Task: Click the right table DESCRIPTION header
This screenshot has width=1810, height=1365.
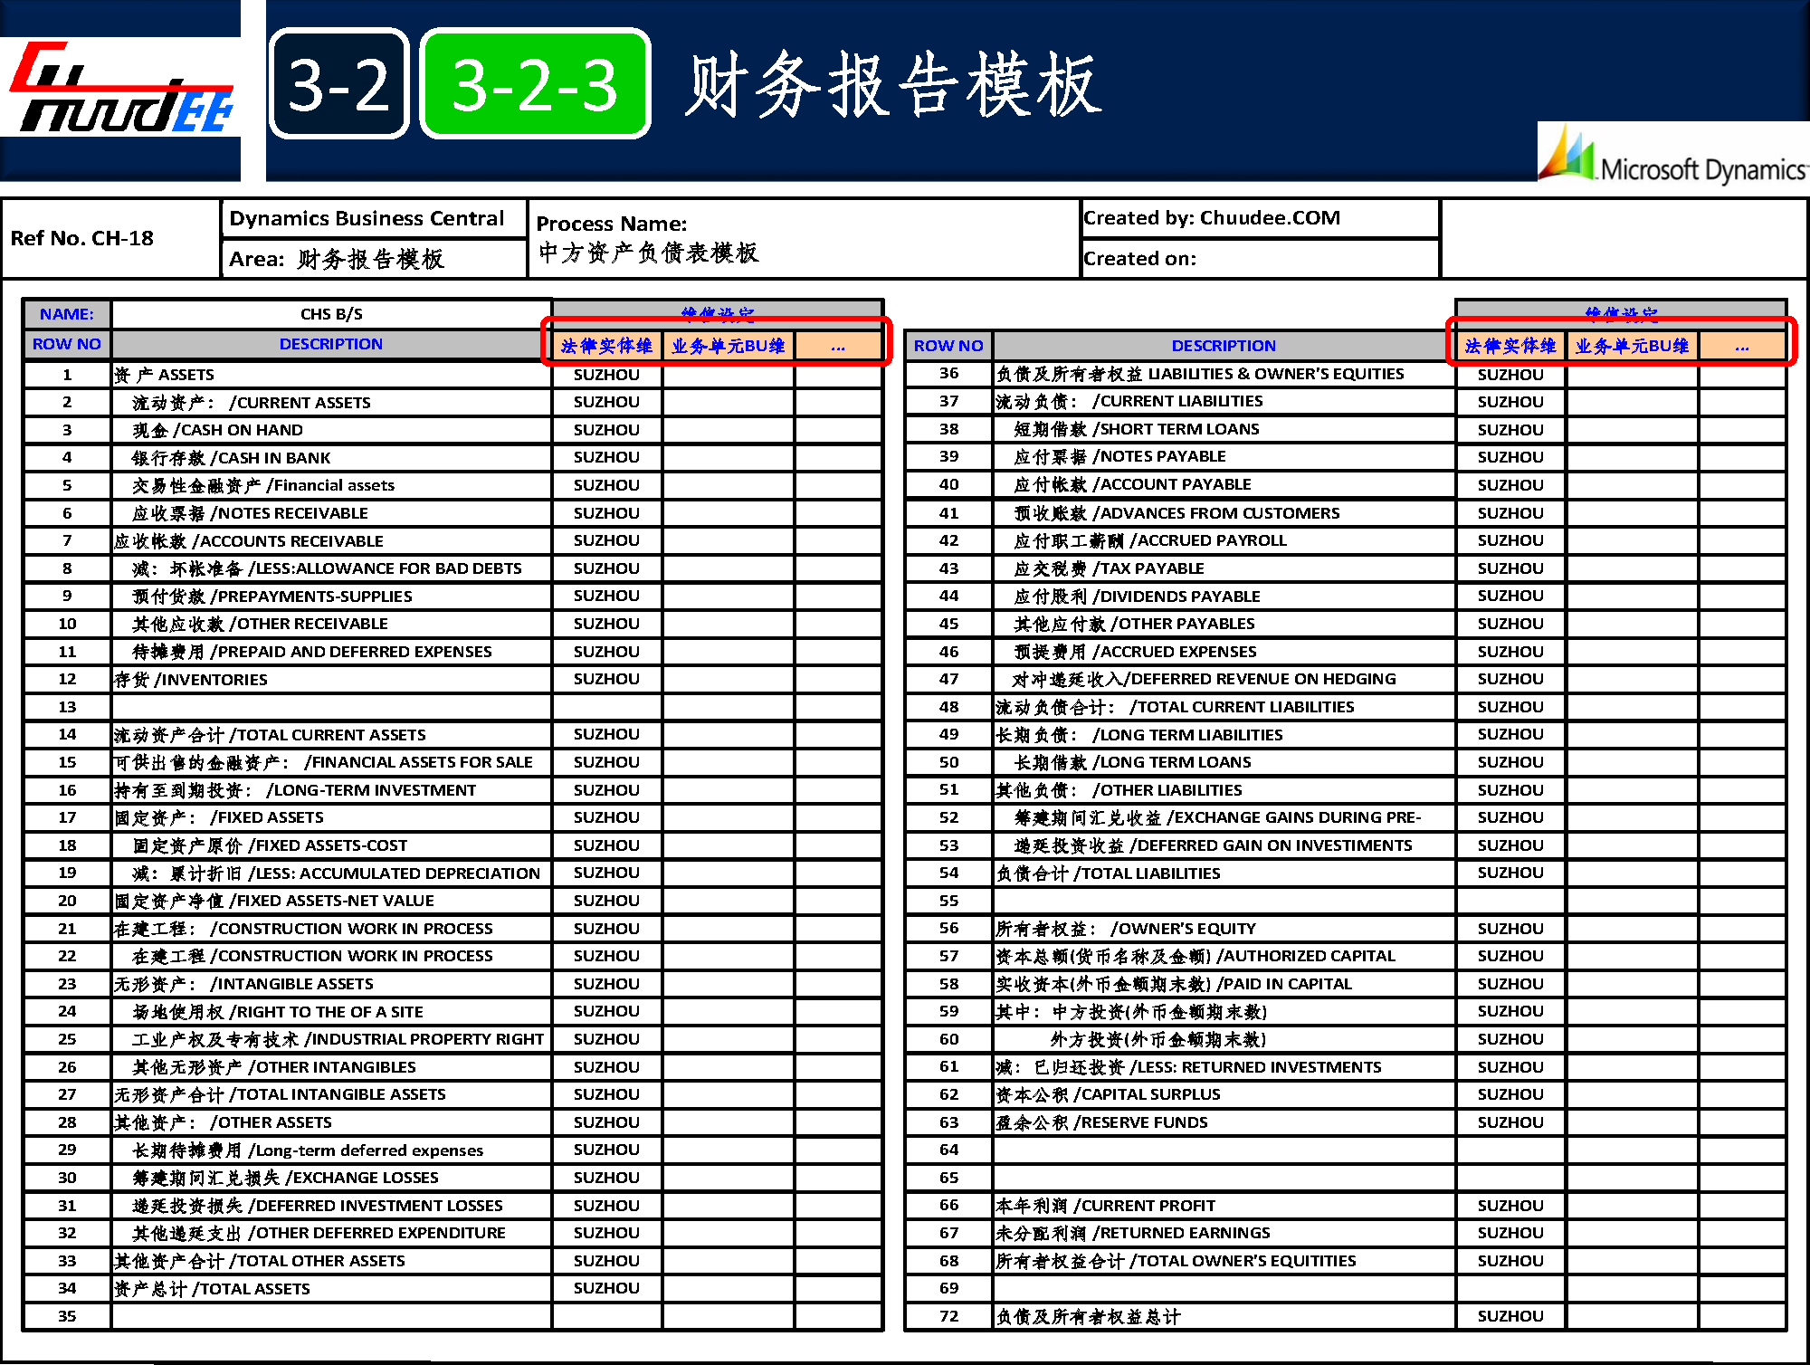Action: point(1224,346)
